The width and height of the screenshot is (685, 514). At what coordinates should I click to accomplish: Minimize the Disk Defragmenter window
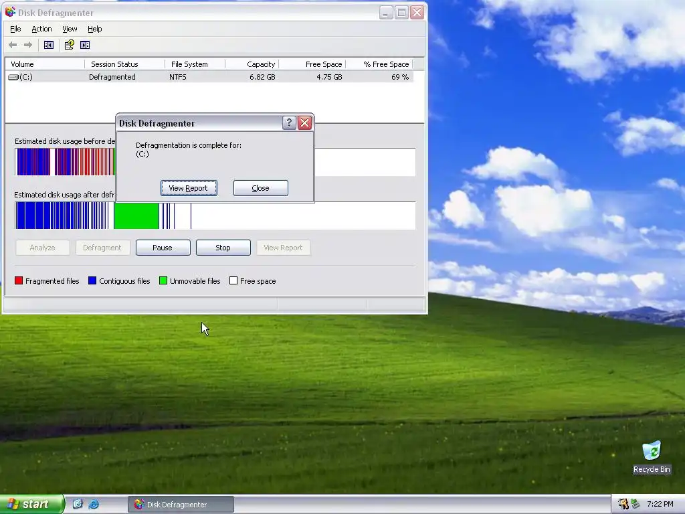[x=386, y=12]
